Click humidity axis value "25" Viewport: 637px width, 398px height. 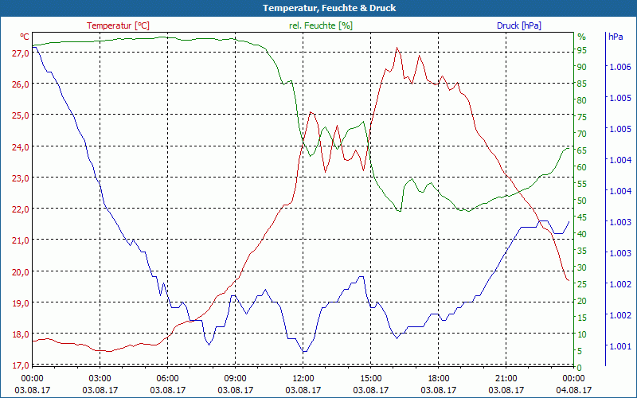[x=582, y=284]
